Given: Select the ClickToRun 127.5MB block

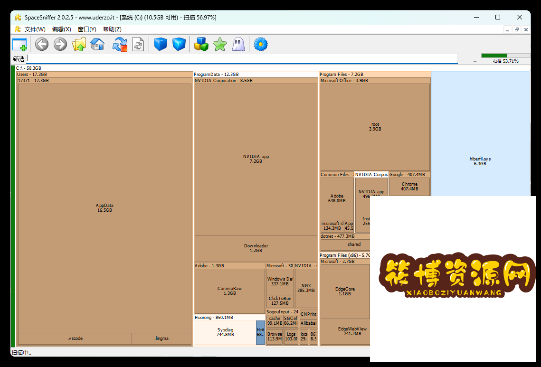Looking at the screenshot, I should 280,301.
